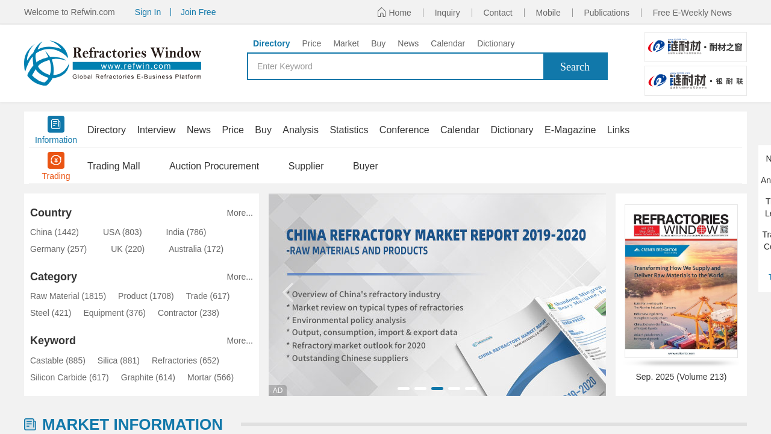Click the Refractories Window logo
This screenshot has height=434, width=771.
point(113,63)
